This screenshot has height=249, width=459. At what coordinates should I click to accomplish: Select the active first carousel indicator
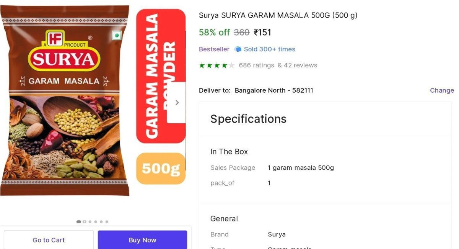point(79,222)
